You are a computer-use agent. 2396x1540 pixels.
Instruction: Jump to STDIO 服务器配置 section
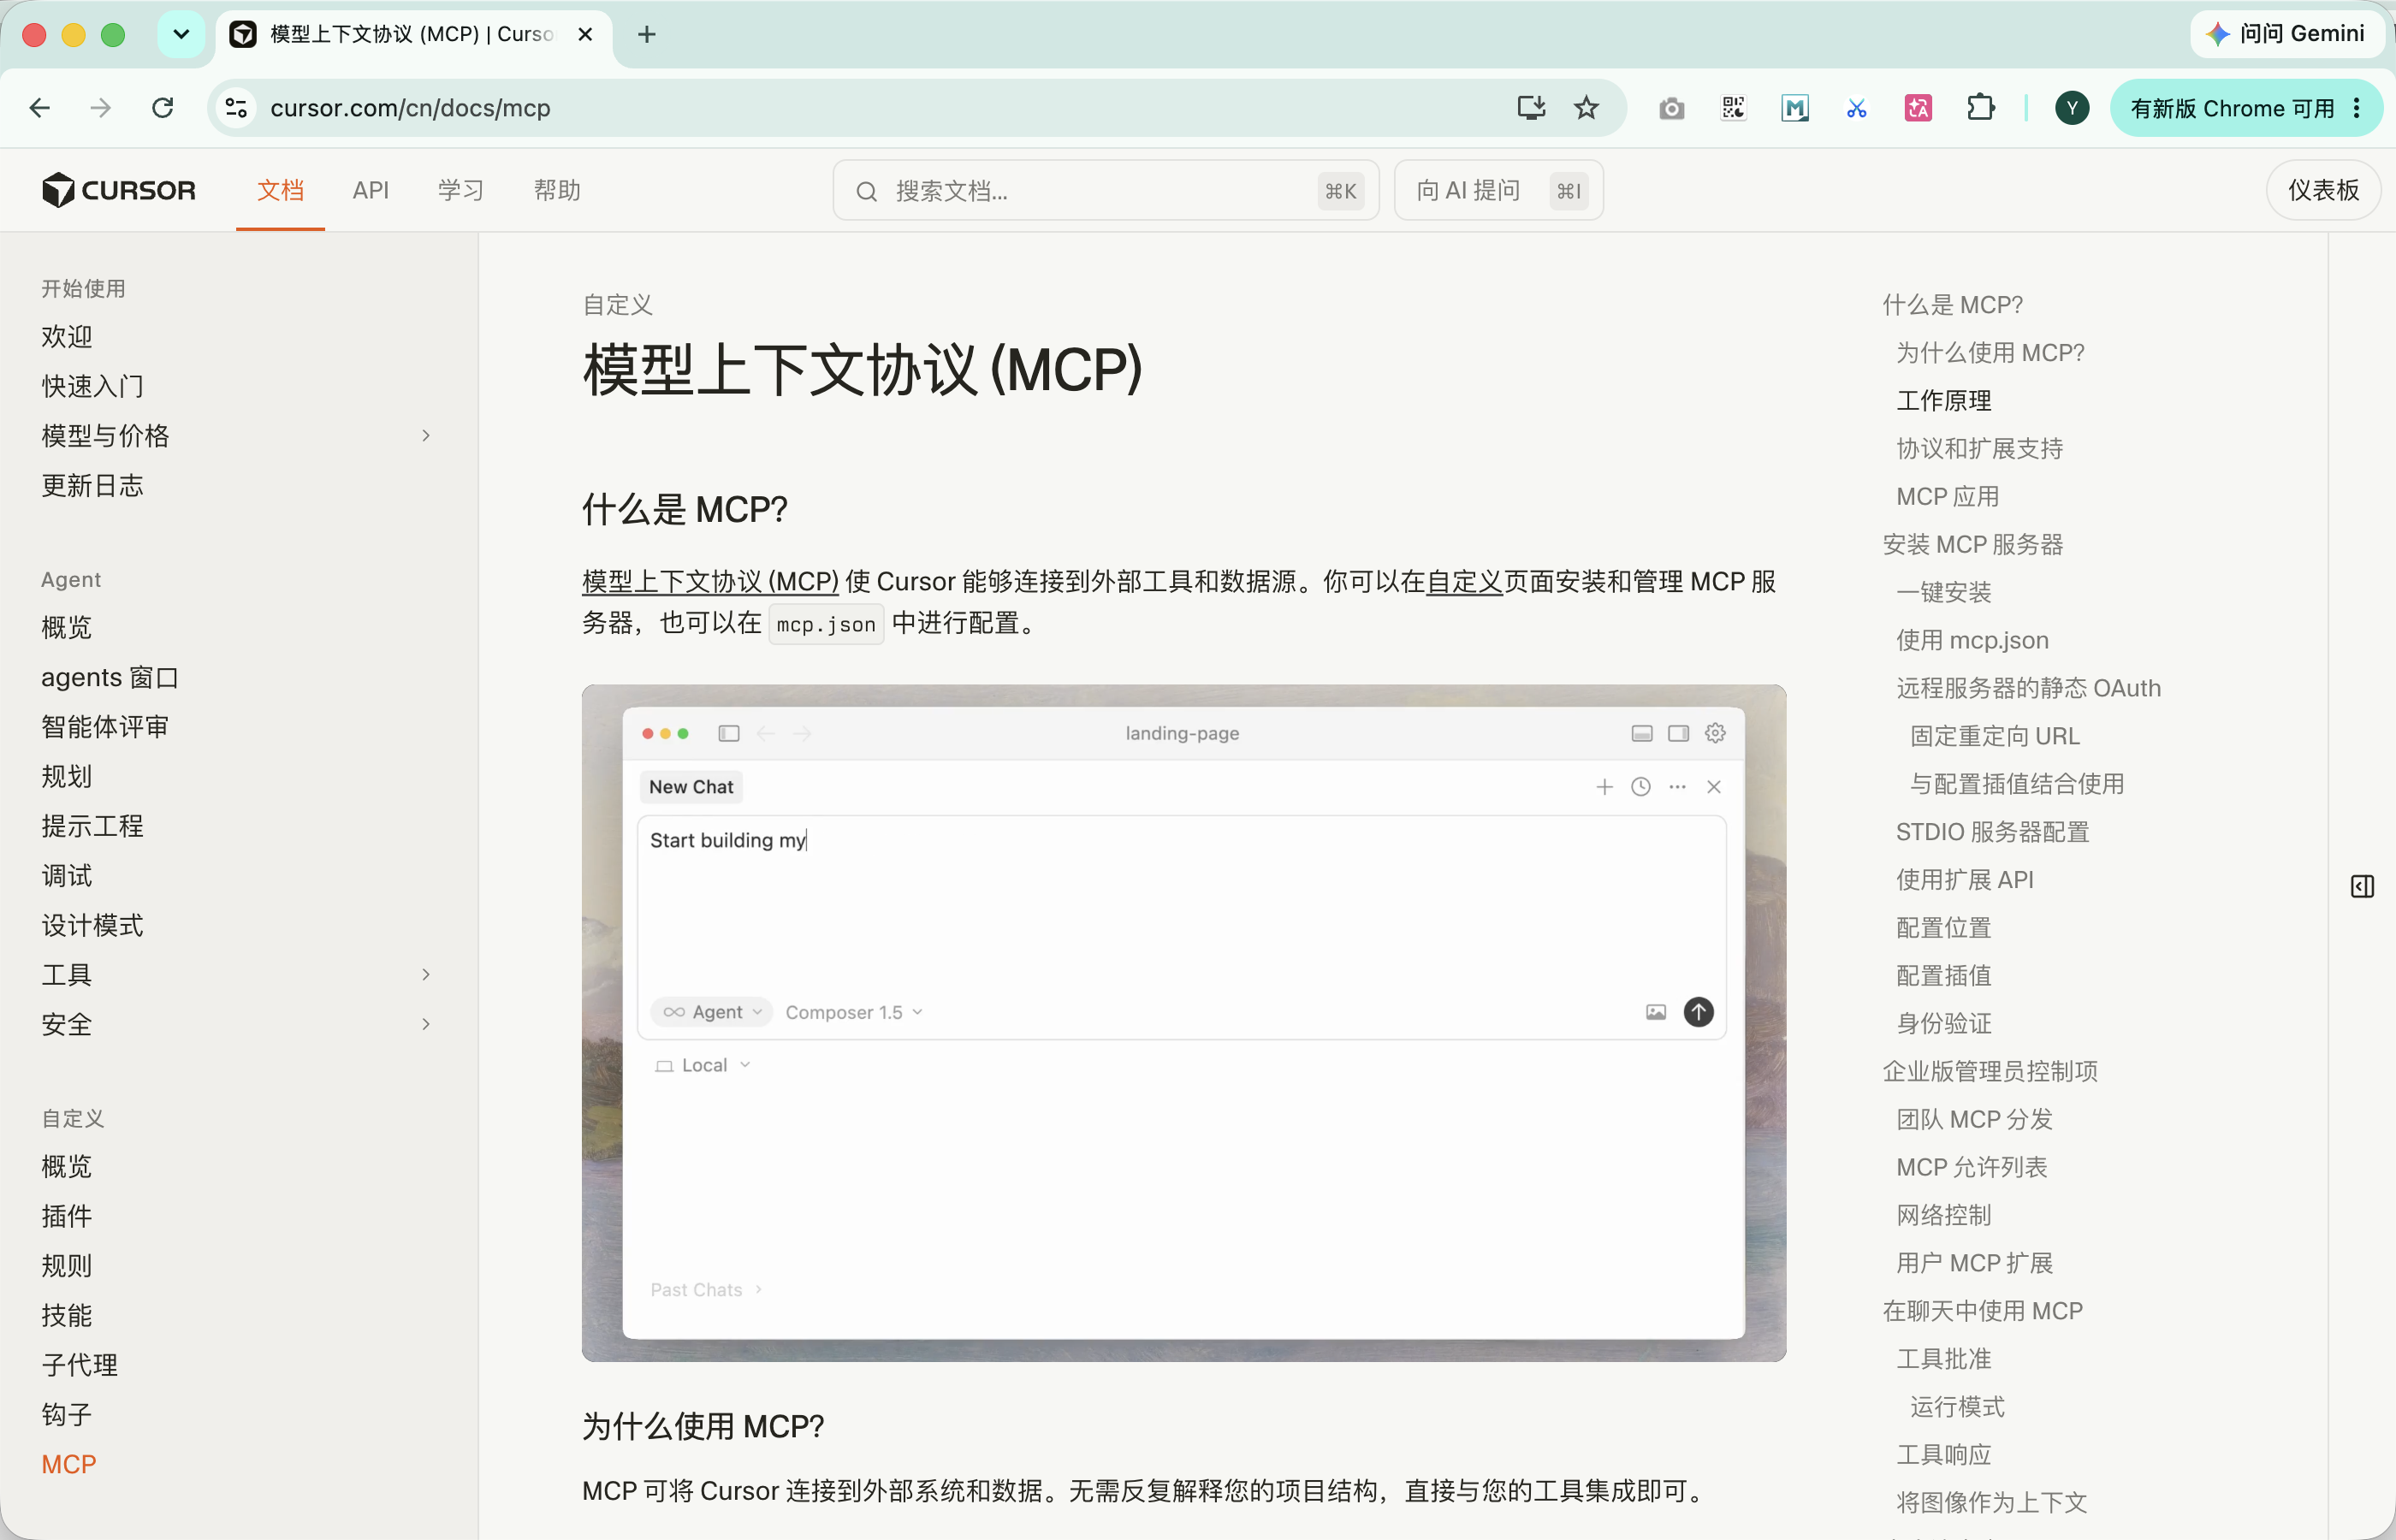pyautogui.click(x=1993, y=832)
